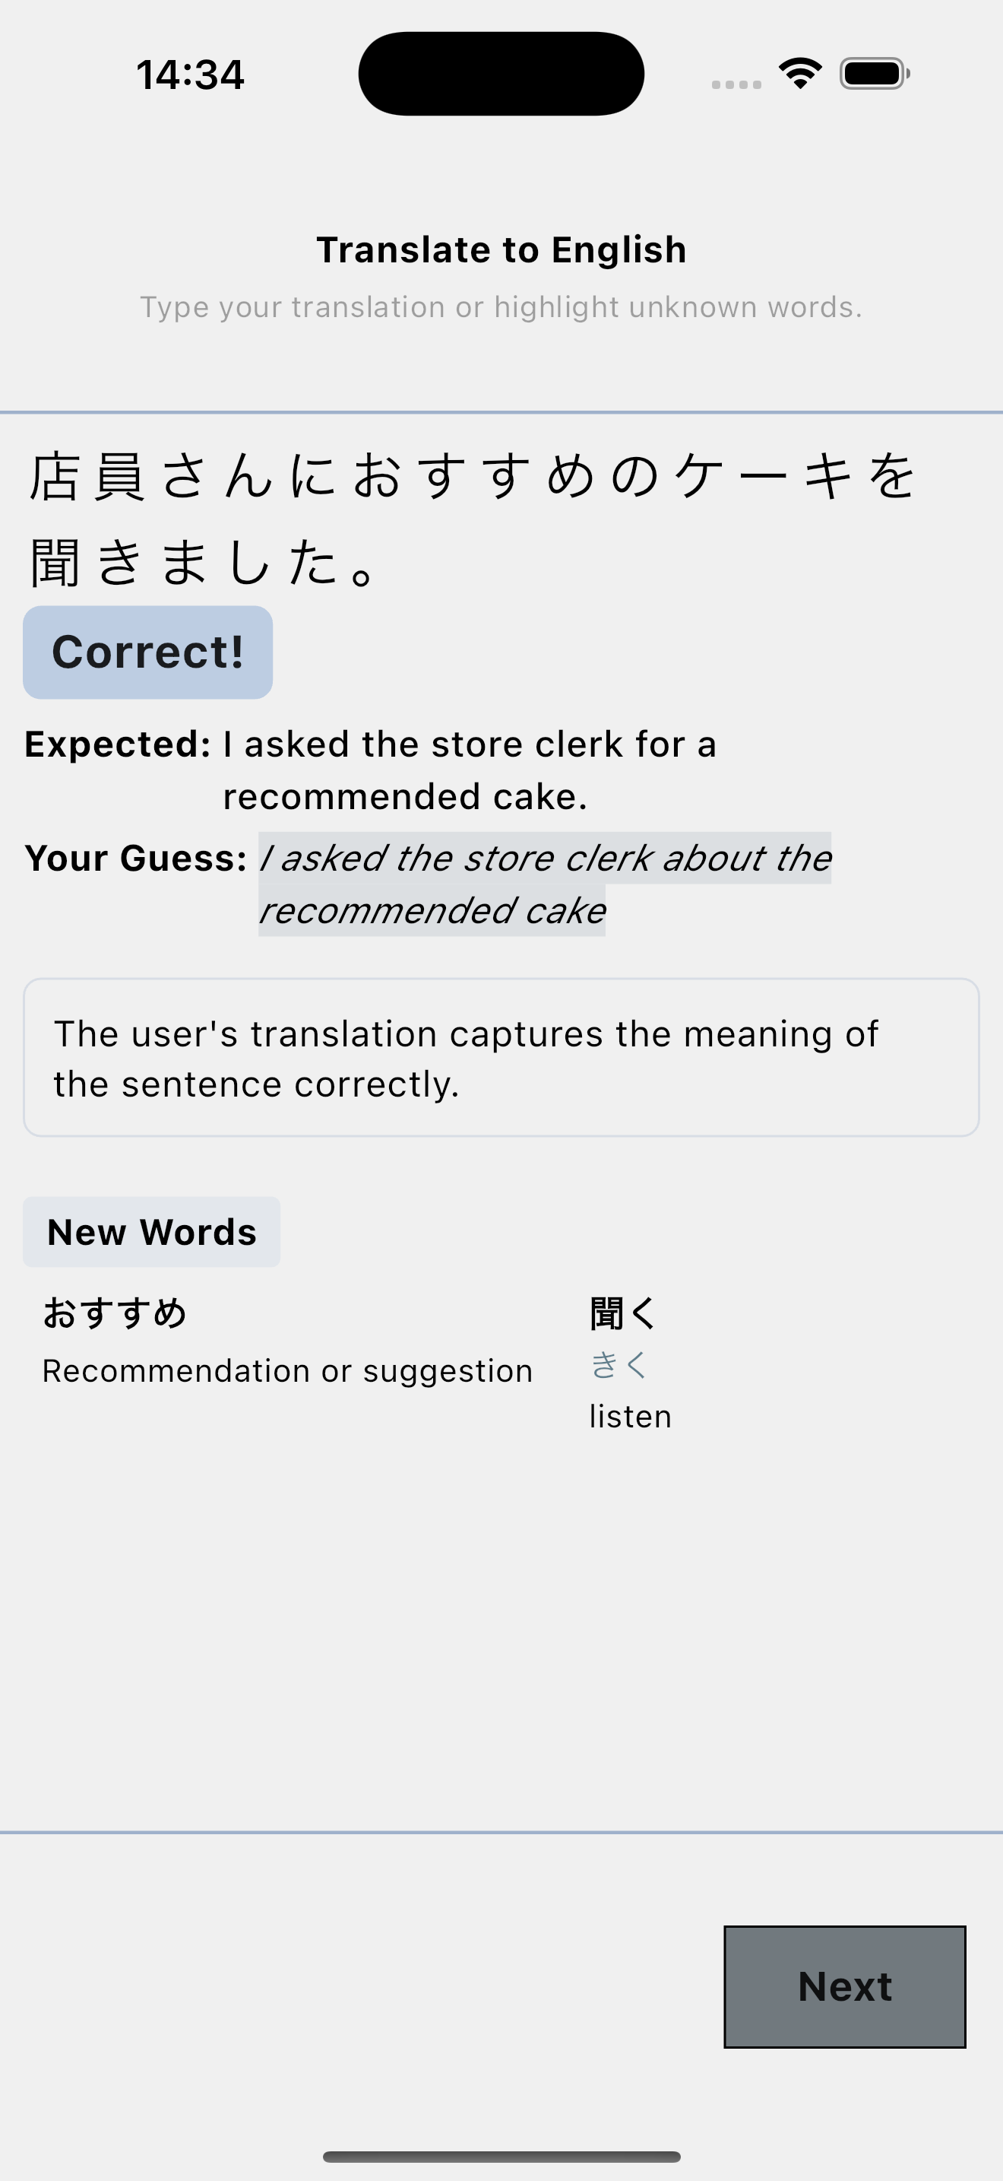Click 'Recommendation or suggestion' definition
The width and height of the screenshot is (1003, 2181).
click(x=287, y=1371)
